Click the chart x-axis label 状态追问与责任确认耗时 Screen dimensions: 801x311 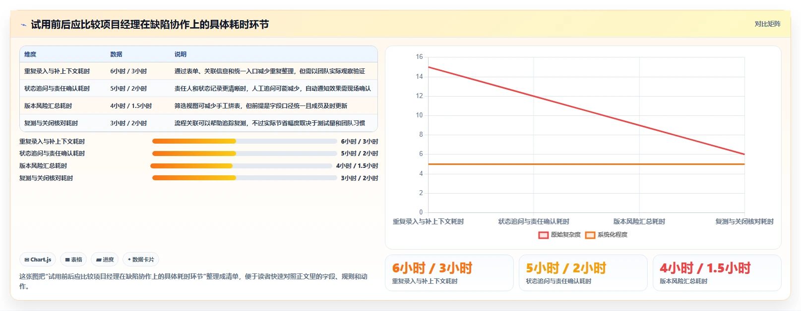534,222
